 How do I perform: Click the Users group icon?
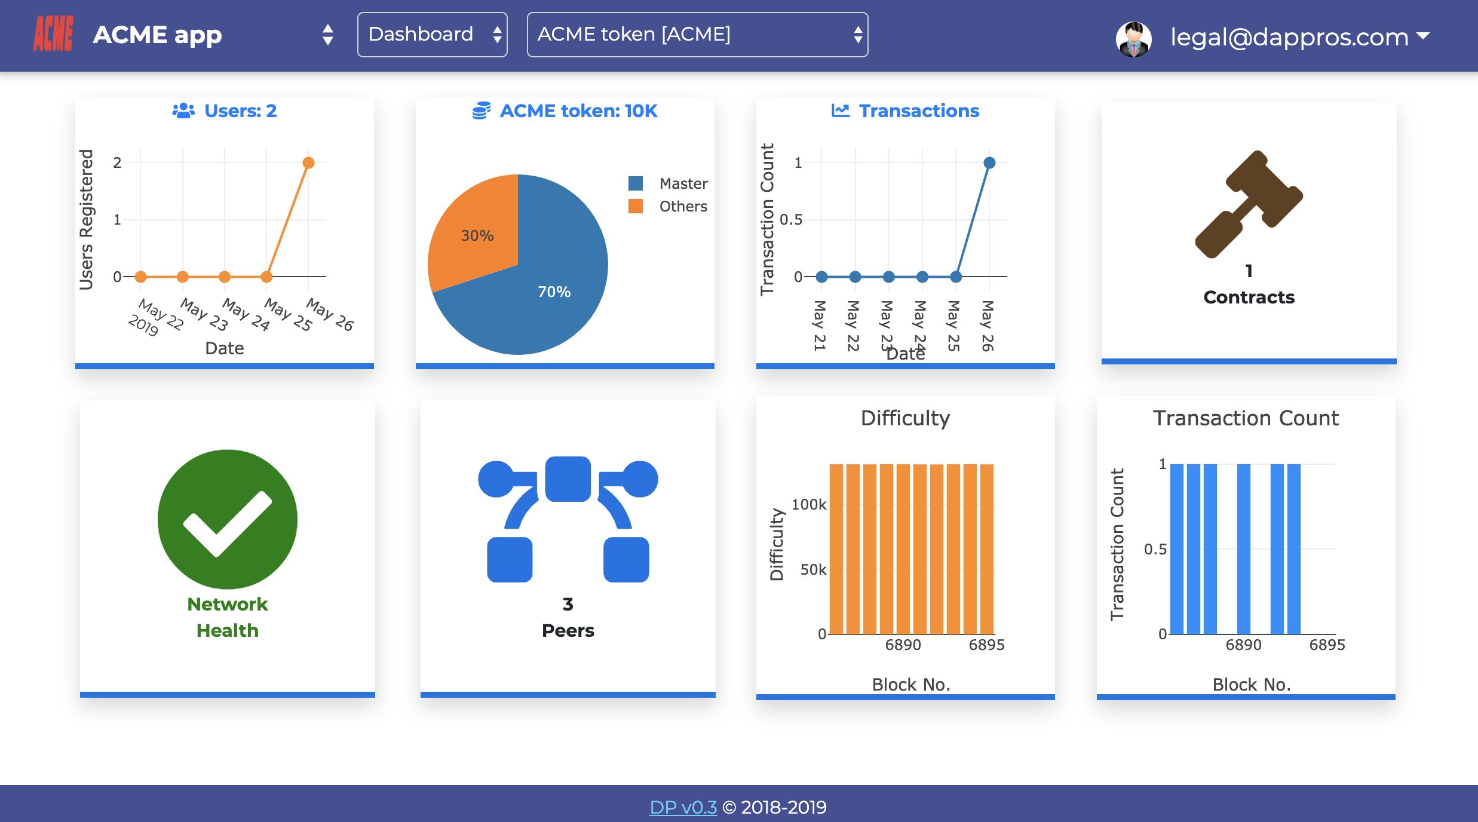(x=183, y=111)
